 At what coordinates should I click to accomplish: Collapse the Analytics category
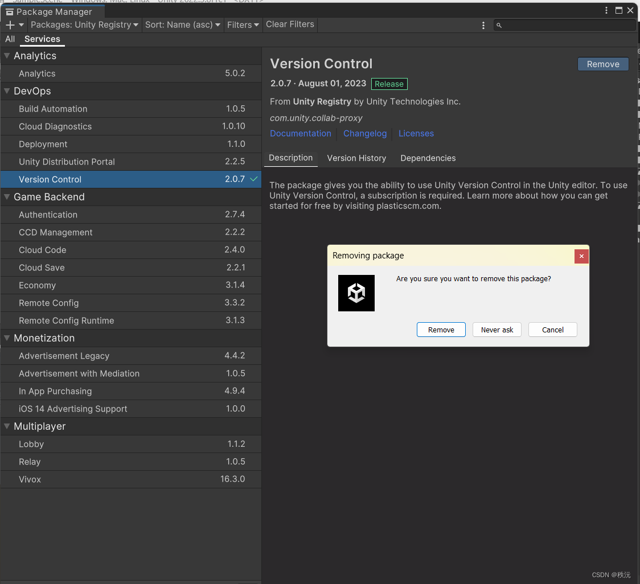point(7,55)
